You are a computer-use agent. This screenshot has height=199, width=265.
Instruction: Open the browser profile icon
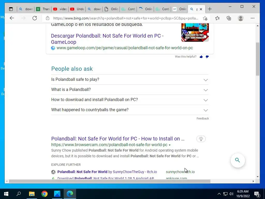click(x=240, y=18)
